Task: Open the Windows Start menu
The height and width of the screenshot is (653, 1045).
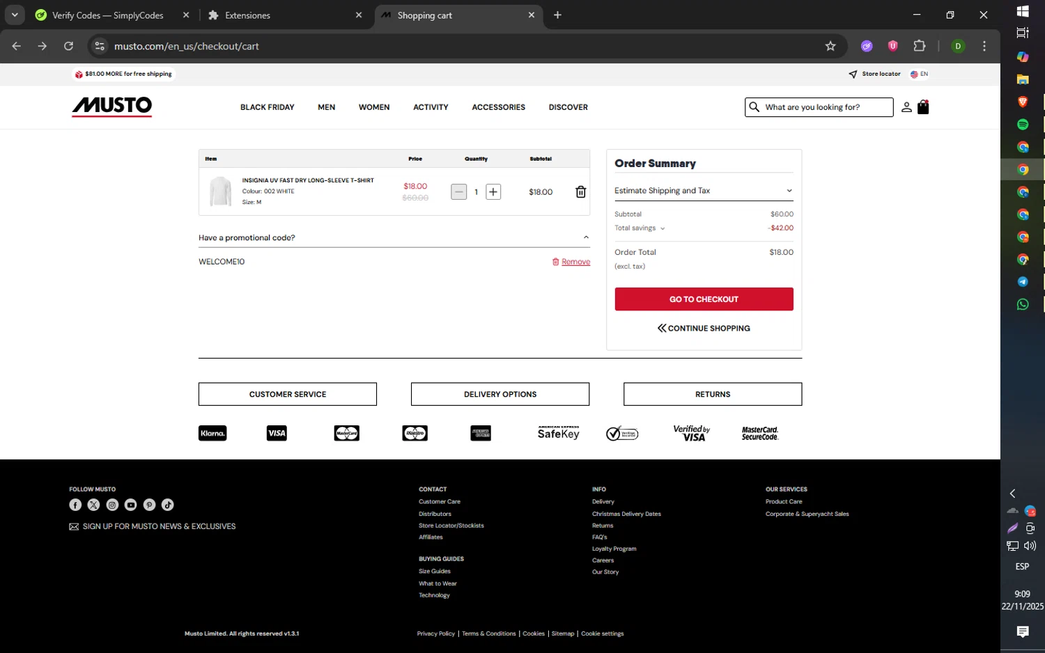Action: [x=1023, y=11]
